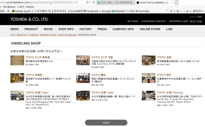Image resolution: width=205 pixels, height=127 pixels.
Task: Click TOP in the breadcrumb
Action: point(13,35)
